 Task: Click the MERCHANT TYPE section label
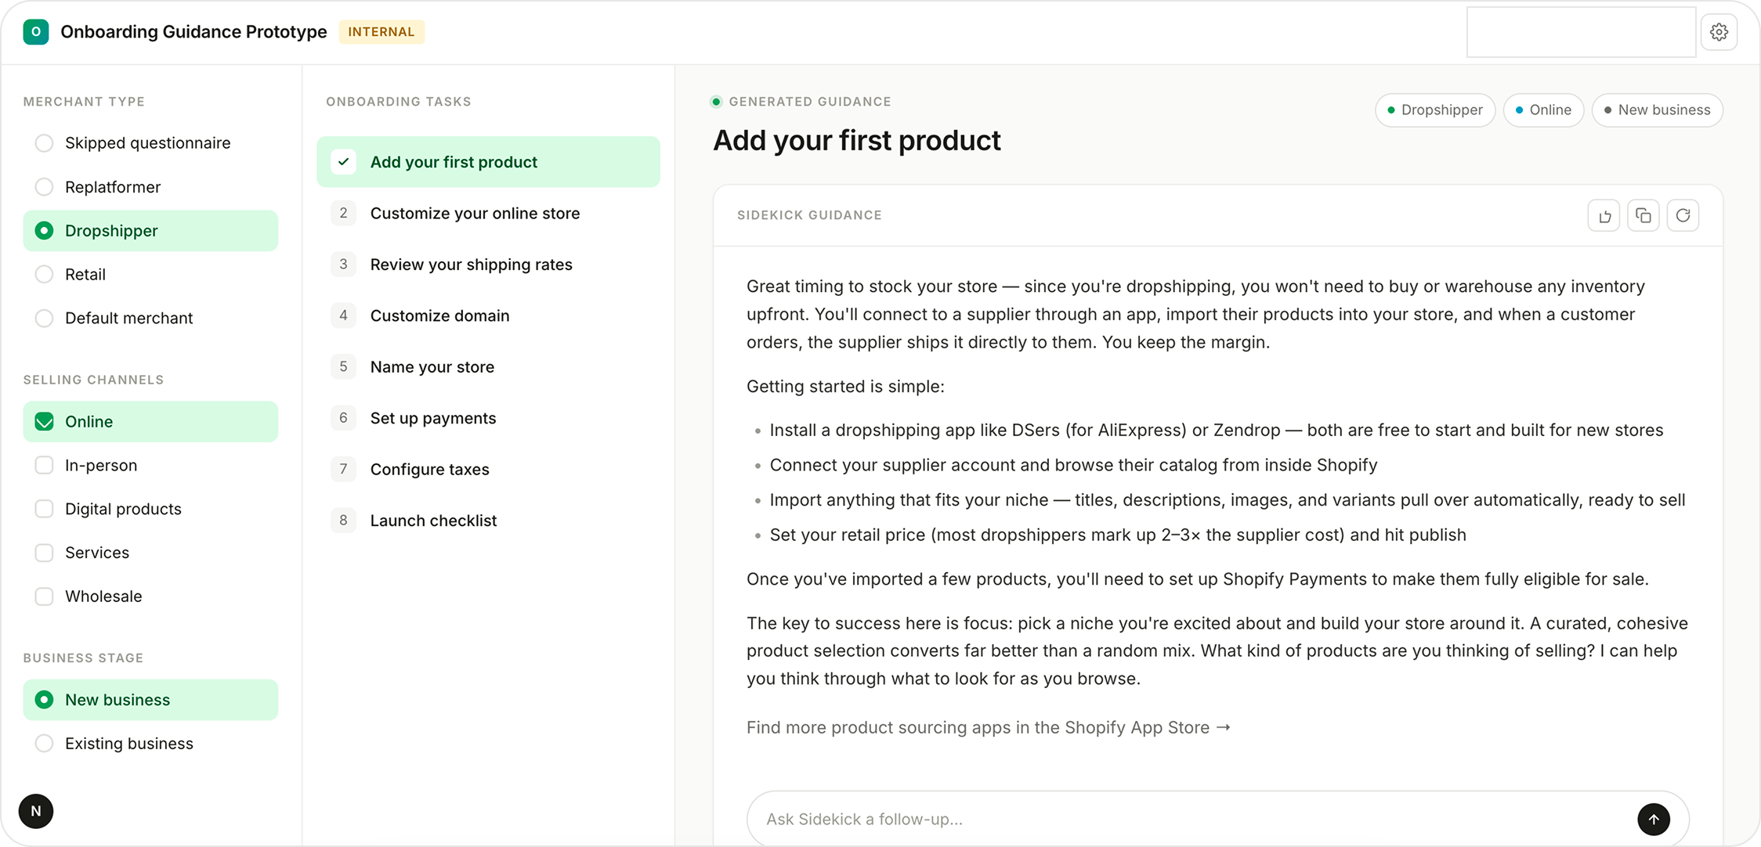pos(84,102)
